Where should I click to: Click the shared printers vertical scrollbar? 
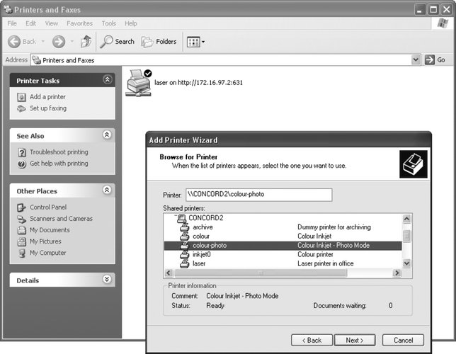point(407,241)
